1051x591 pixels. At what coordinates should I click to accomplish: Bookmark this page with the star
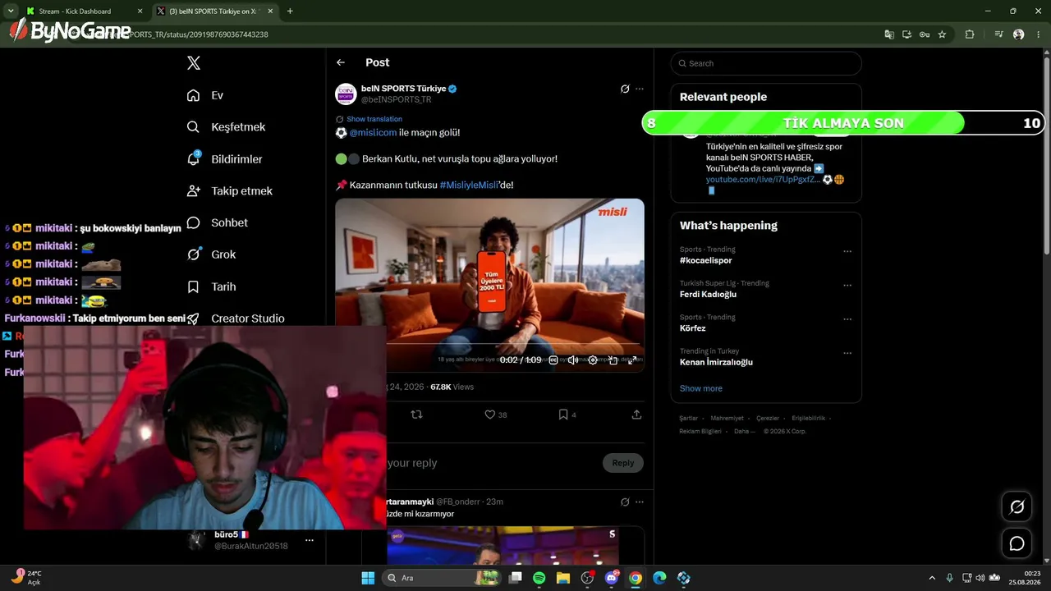tap(942, 34)
